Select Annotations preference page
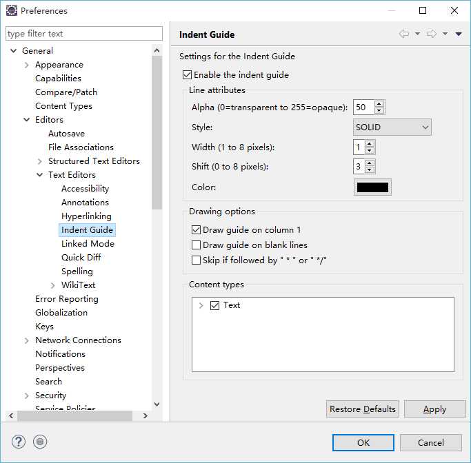This screenshot has height=463, width=471. pos(85,203)
